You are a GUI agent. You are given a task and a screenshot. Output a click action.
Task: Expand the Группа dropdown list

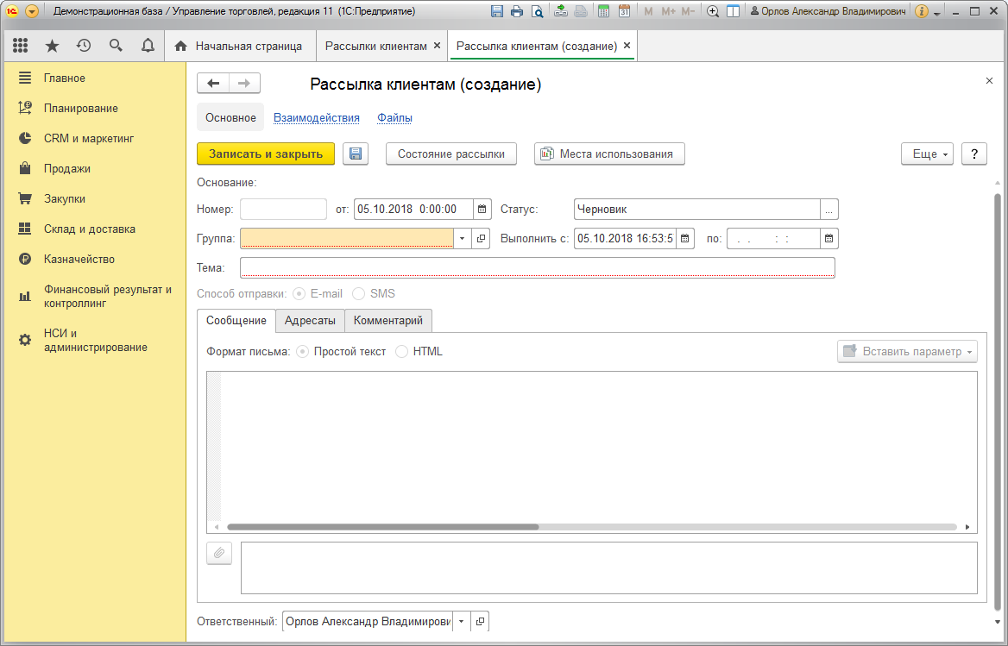click(x=463, y=239)
